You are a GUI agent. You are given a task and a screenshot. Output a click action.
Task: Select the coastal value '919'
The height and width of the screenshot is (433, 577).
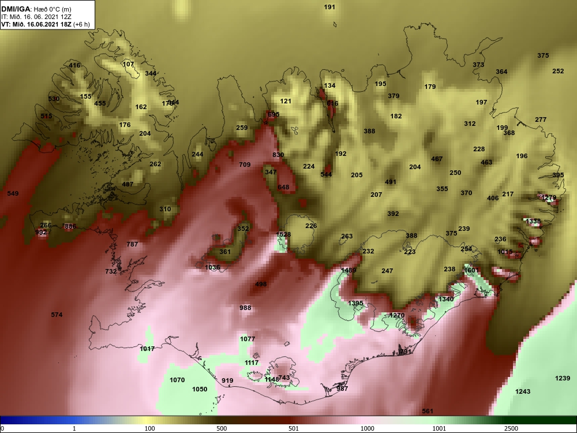[227, 380]
